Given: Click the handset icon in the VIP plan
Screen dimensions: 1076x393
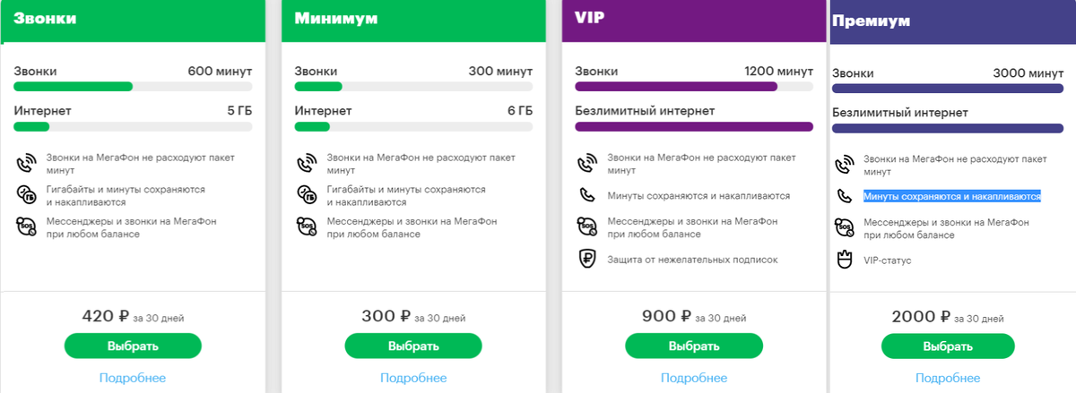Looking at the screenshot, I should click(587, 194).
